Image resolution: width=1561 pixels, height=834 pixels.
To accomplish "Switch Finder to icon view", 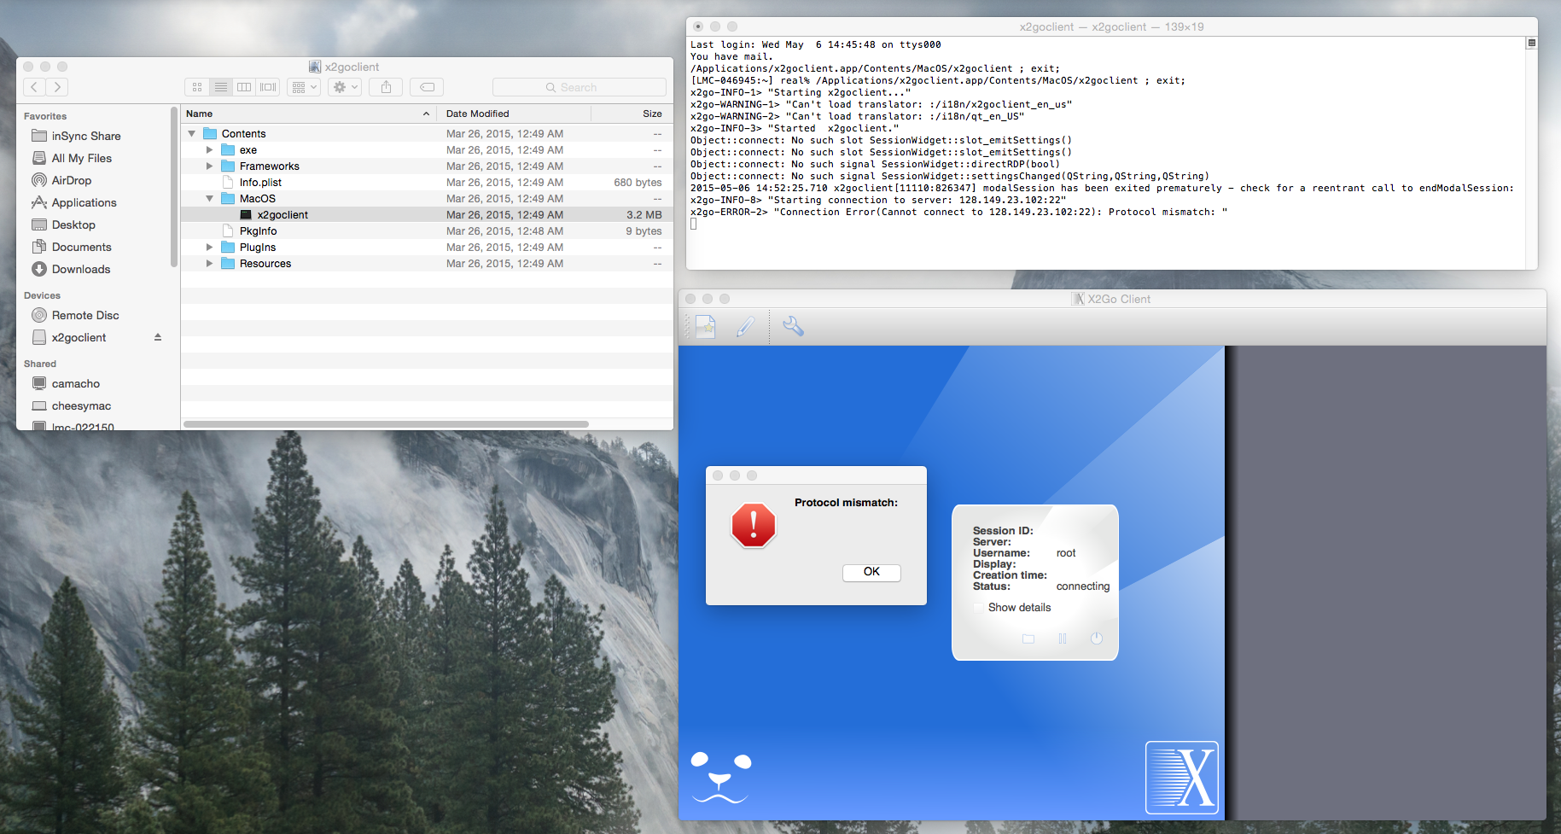I will click(197, 87).
